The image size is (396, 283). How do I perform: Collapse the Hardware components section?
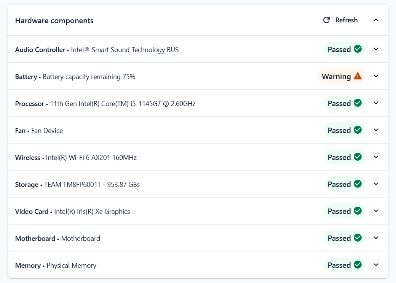[376, 20]
